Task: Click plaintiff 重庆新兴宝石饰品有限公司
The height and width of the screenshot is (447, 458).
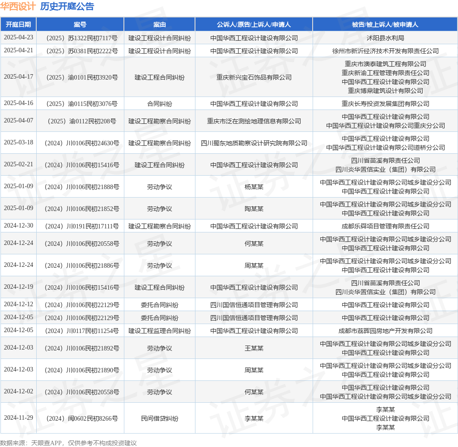Action: point(254,77)
